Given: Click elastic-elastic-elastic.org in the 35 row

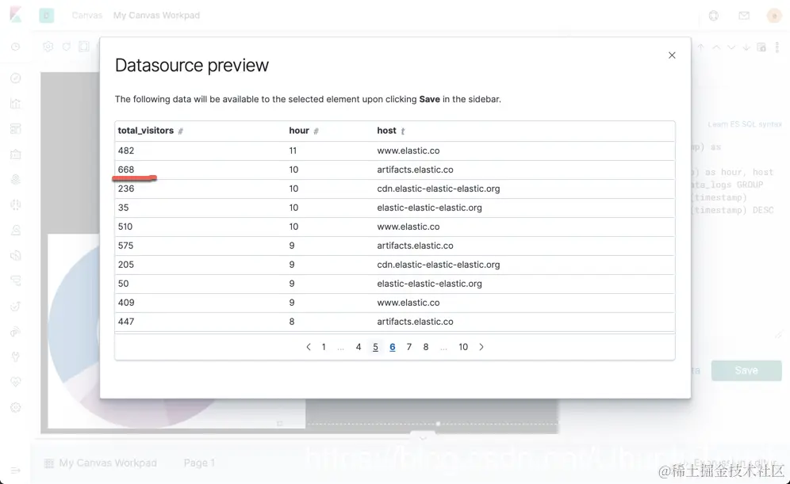Looking at the screenshot, I should pos(429,208).
